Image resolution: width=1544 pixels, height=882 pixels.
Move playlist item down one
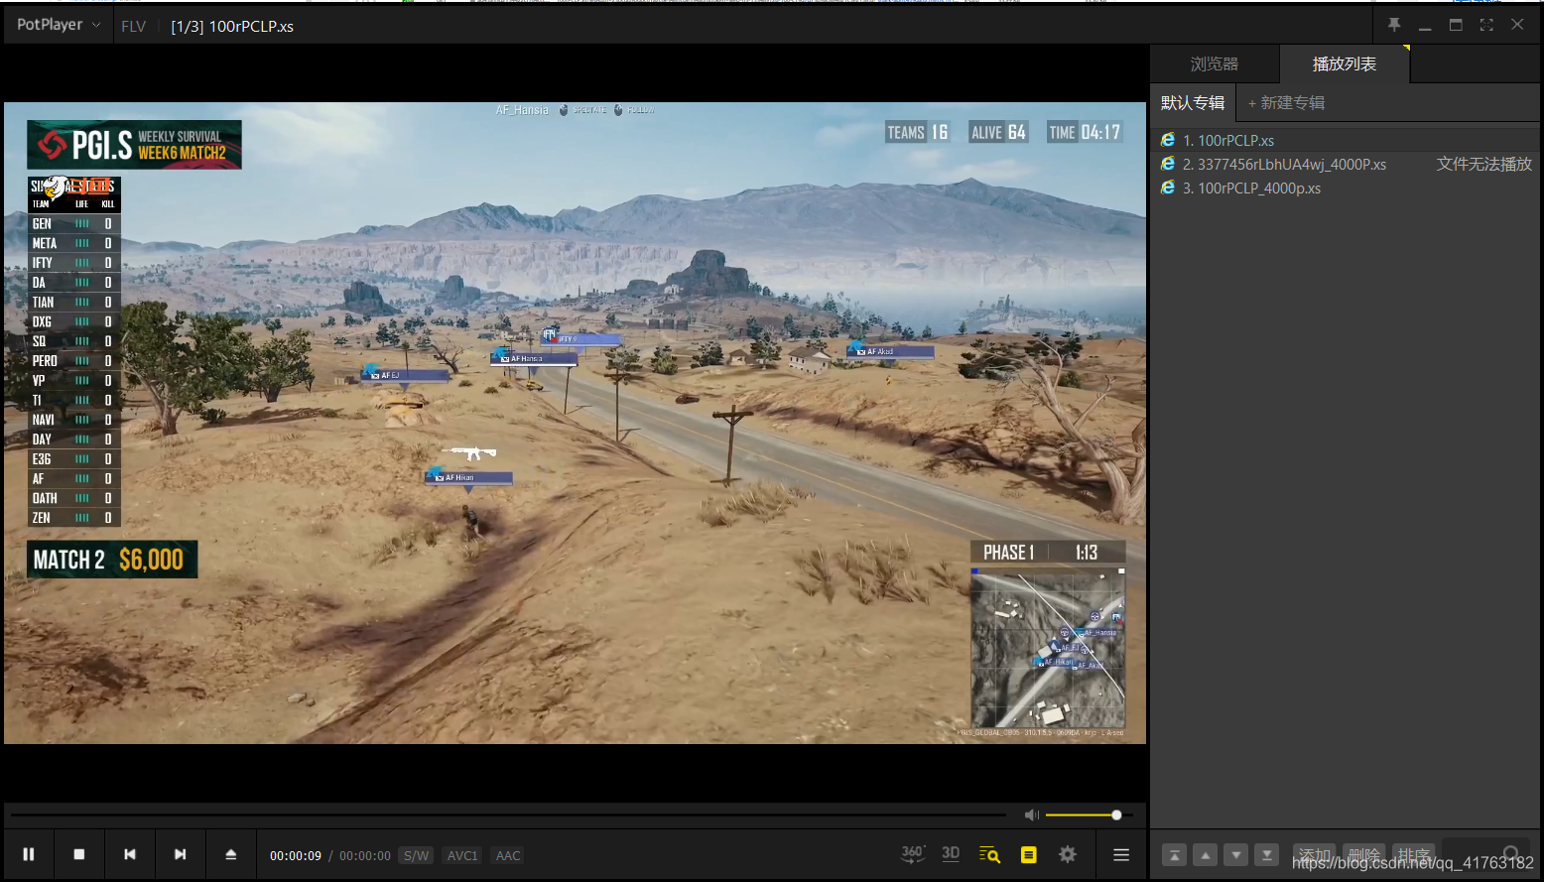tap(1235, 855)
